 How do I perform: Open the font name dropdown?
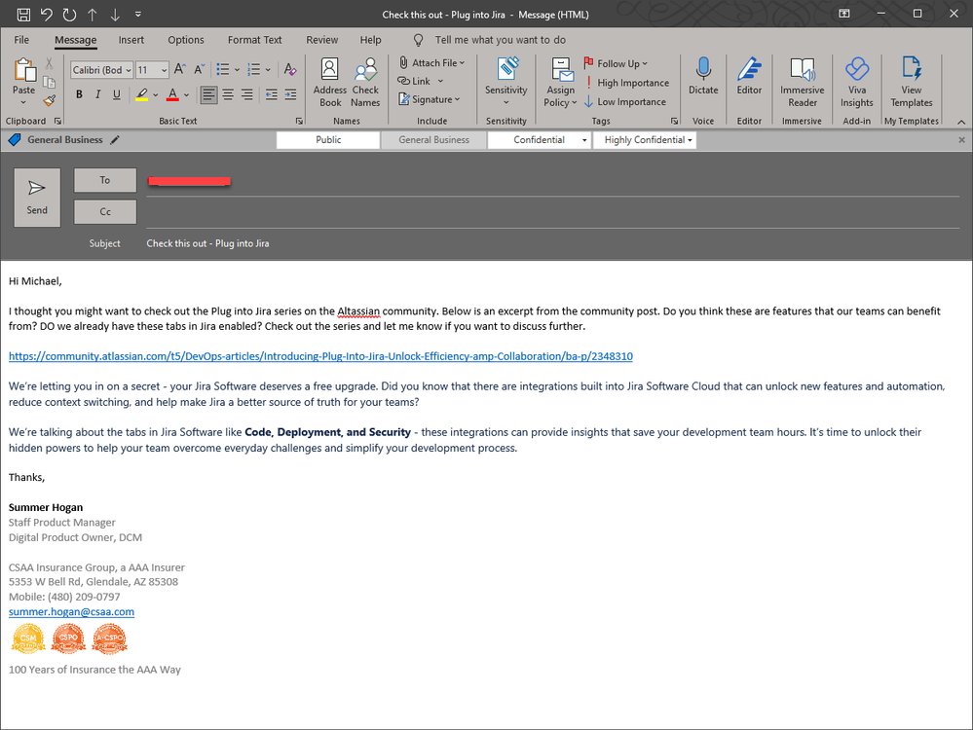click(x=128, y=69)
